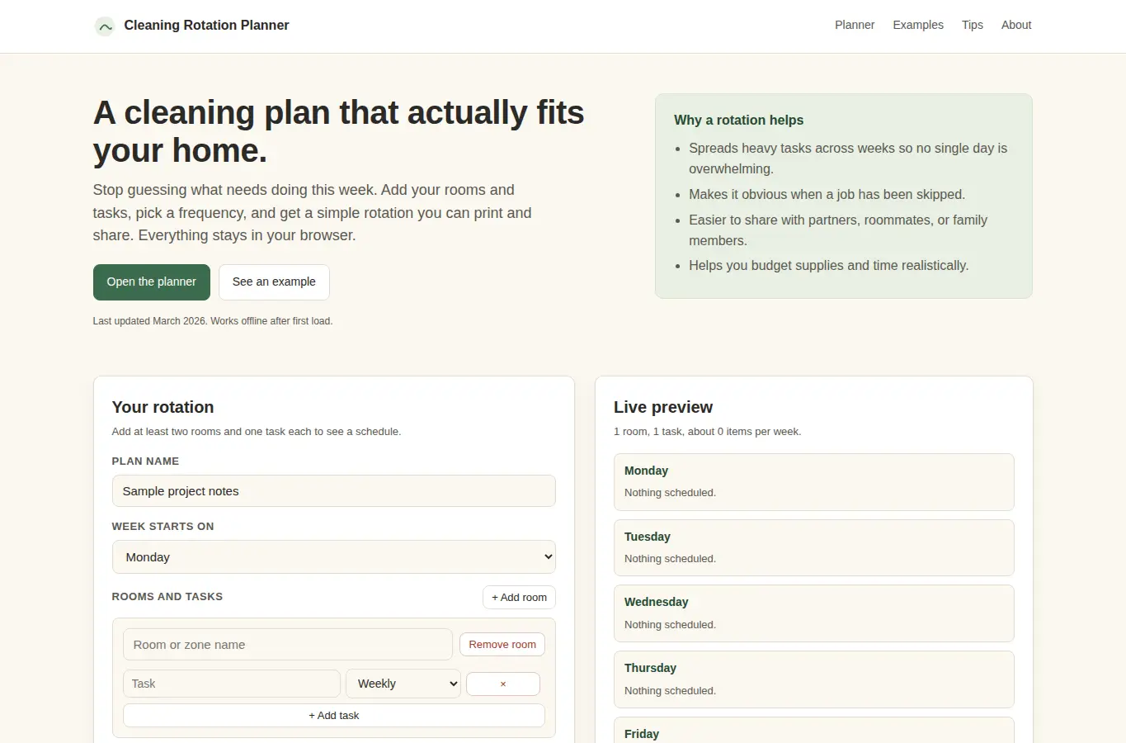Click the ROOMS AND TASKS label
The width and height of the screenshot is (1126, 743).
click(167, 596)
